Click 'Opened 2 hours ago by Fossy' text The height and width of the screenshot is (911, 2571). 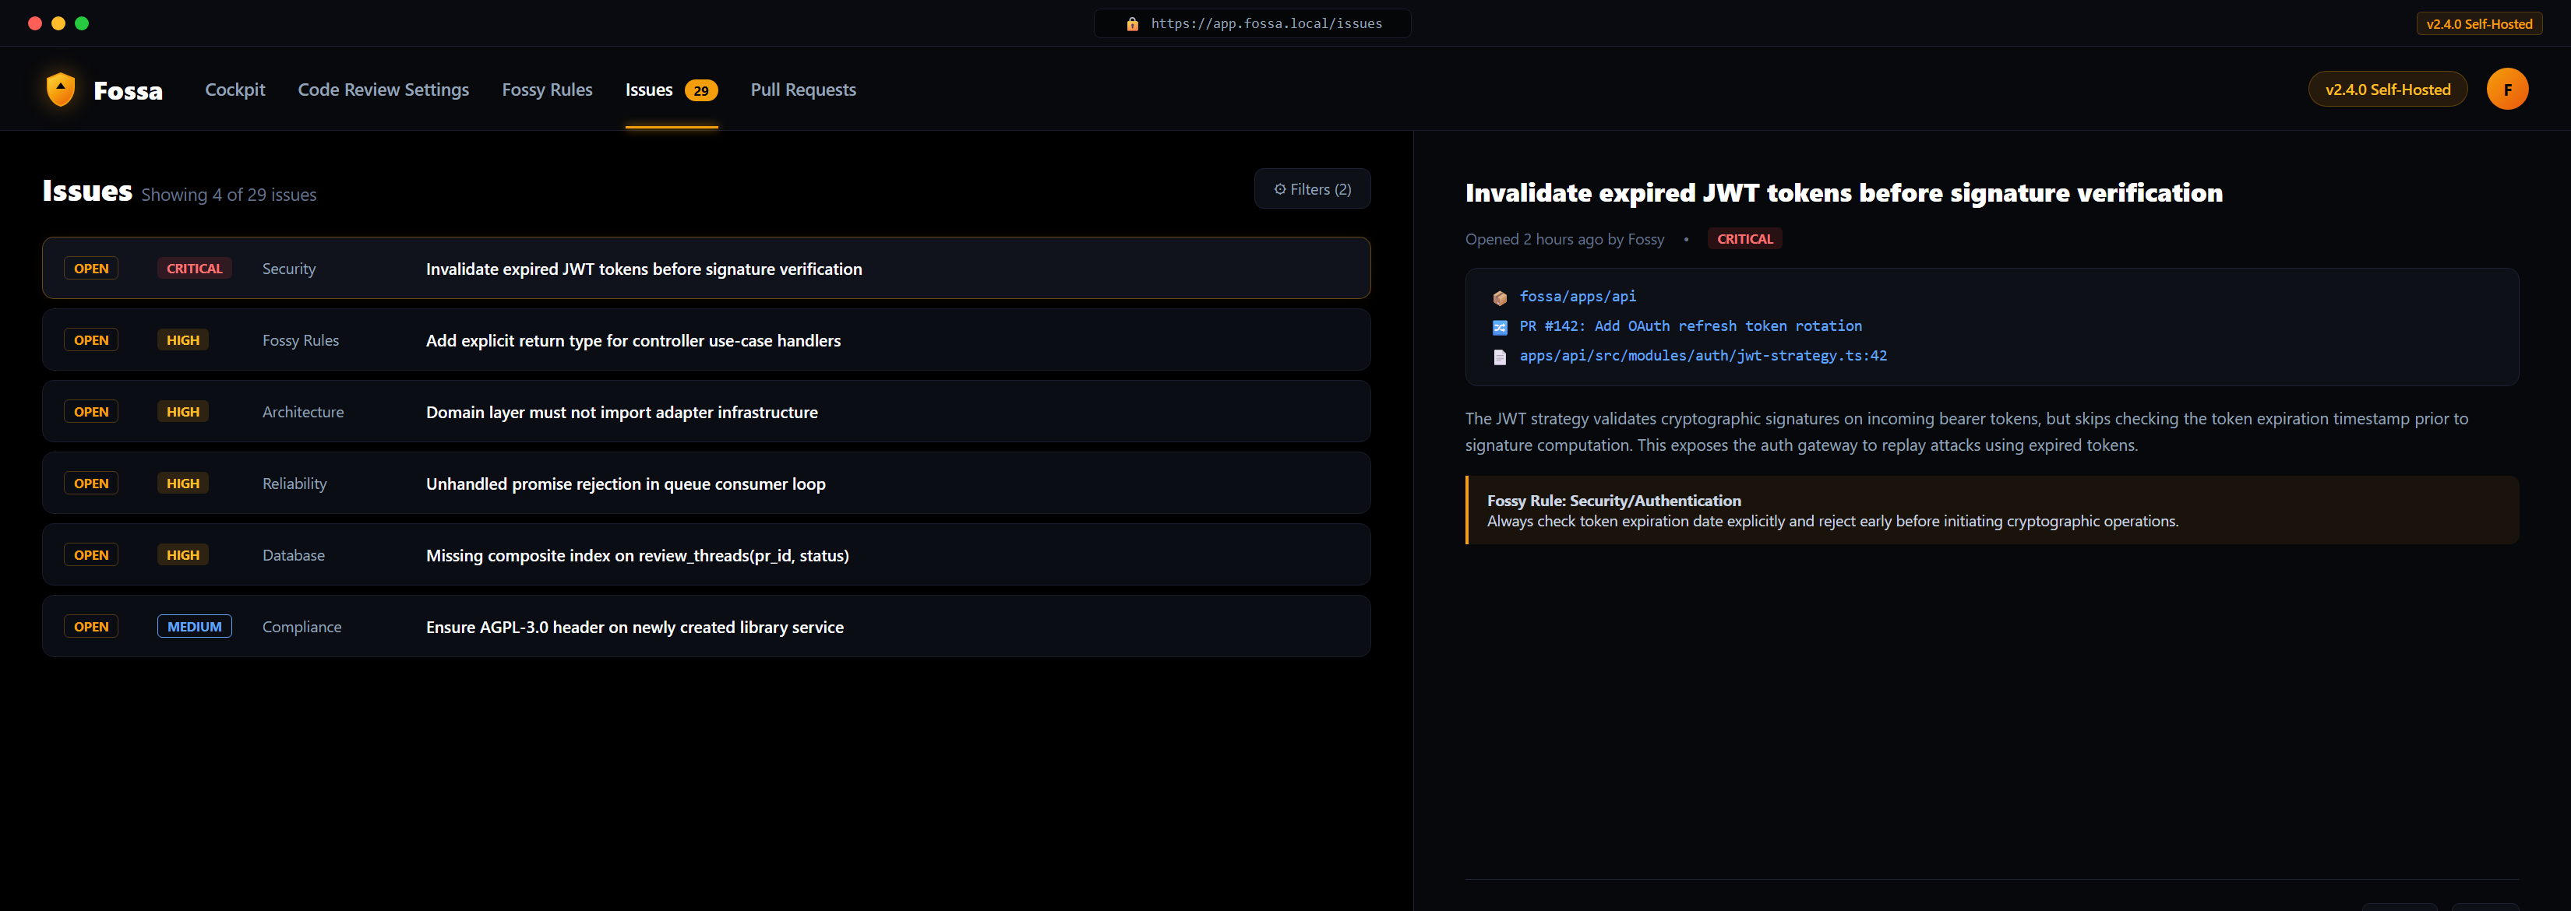coord(1564,240)
